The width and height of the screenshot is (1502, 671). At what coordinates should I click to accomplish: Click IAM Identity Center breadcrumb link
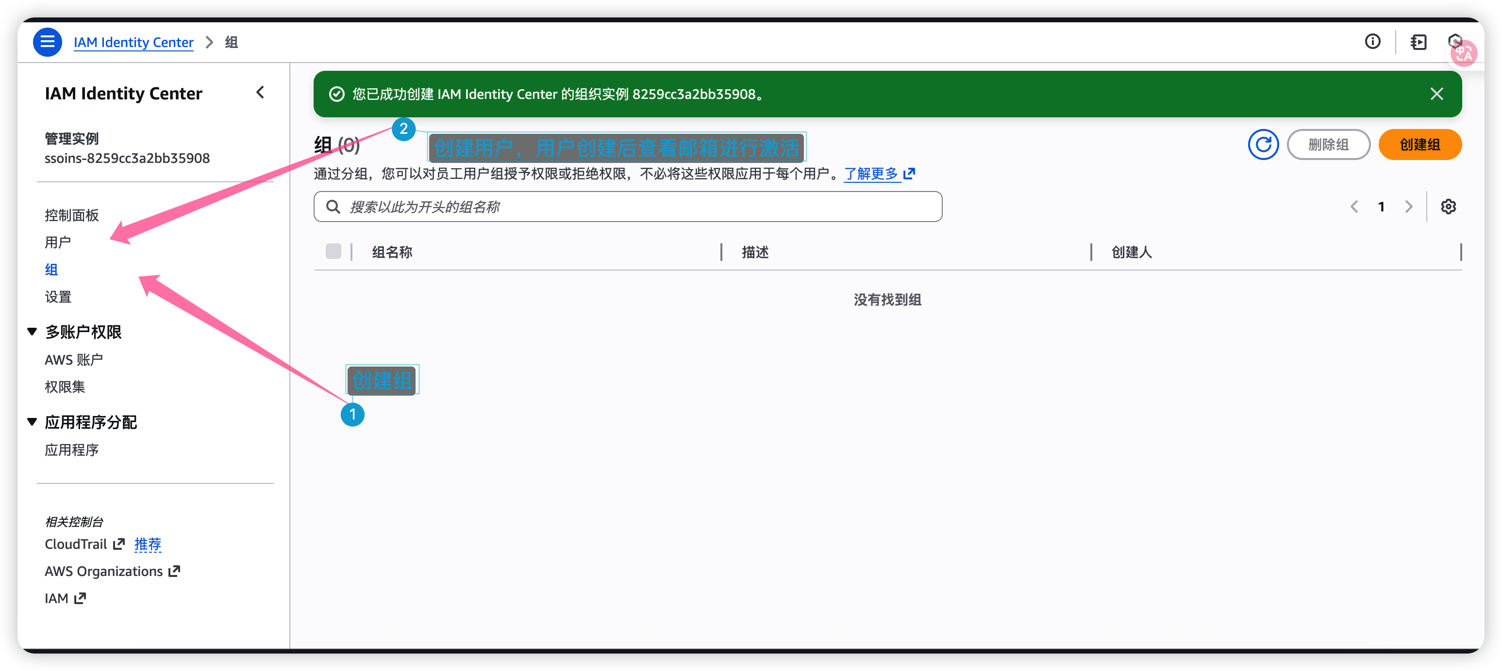pyautogui.click(x=133, y=42)
